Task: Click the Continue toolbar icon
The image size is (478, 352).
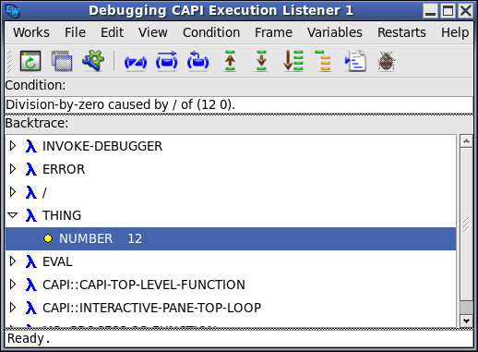Action: (167, 61)
